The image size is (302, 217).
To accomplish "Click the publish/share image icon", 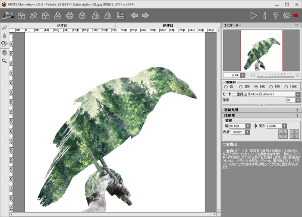I will (82, 15).
